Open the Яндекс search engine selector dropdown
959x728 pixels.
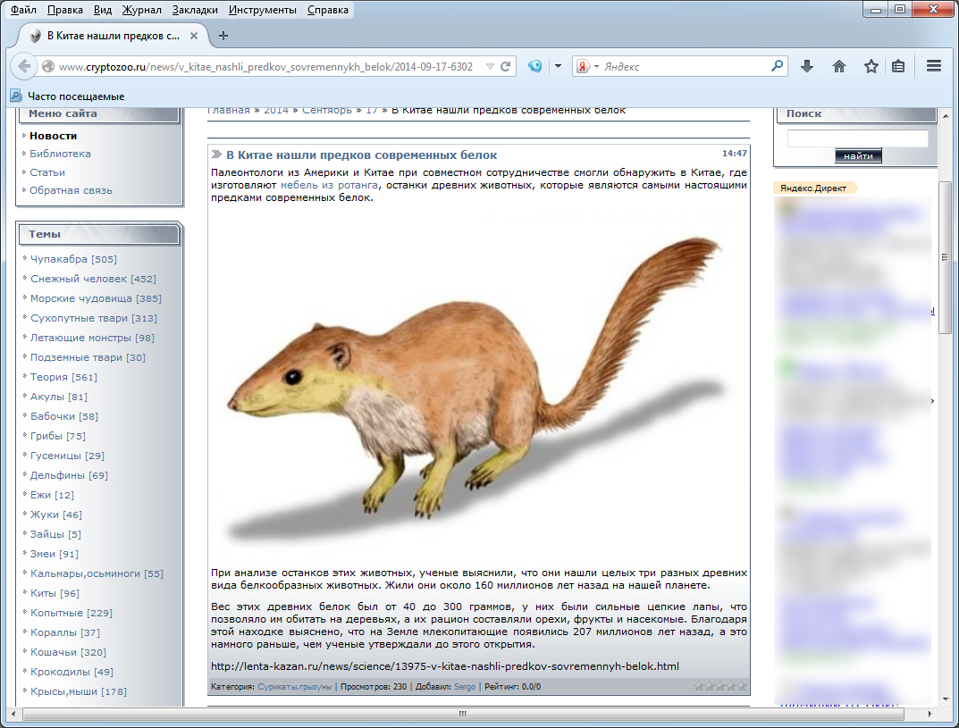586,66
